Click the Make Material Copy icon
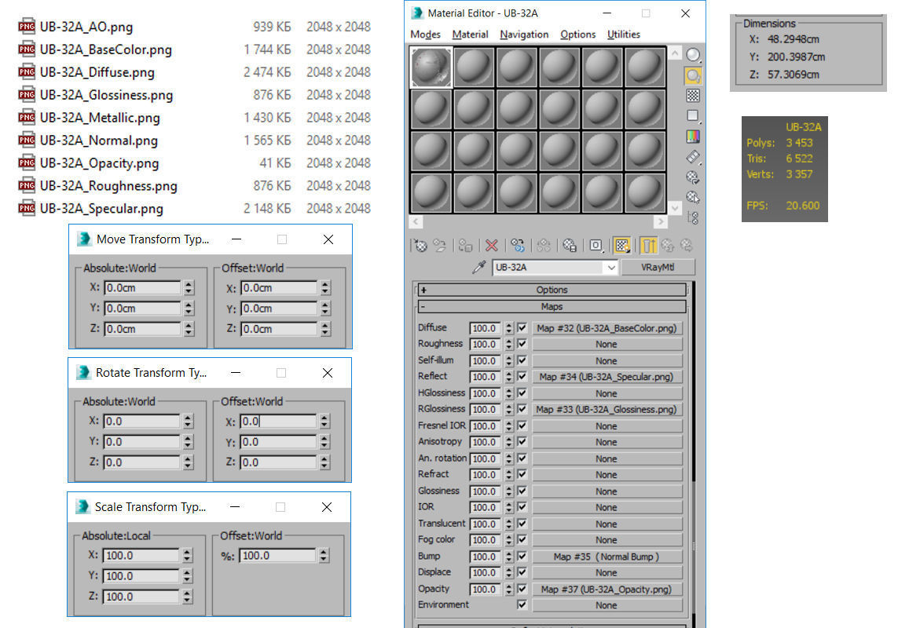Viewport: 898px width, 628px height. tap(518, 246)
